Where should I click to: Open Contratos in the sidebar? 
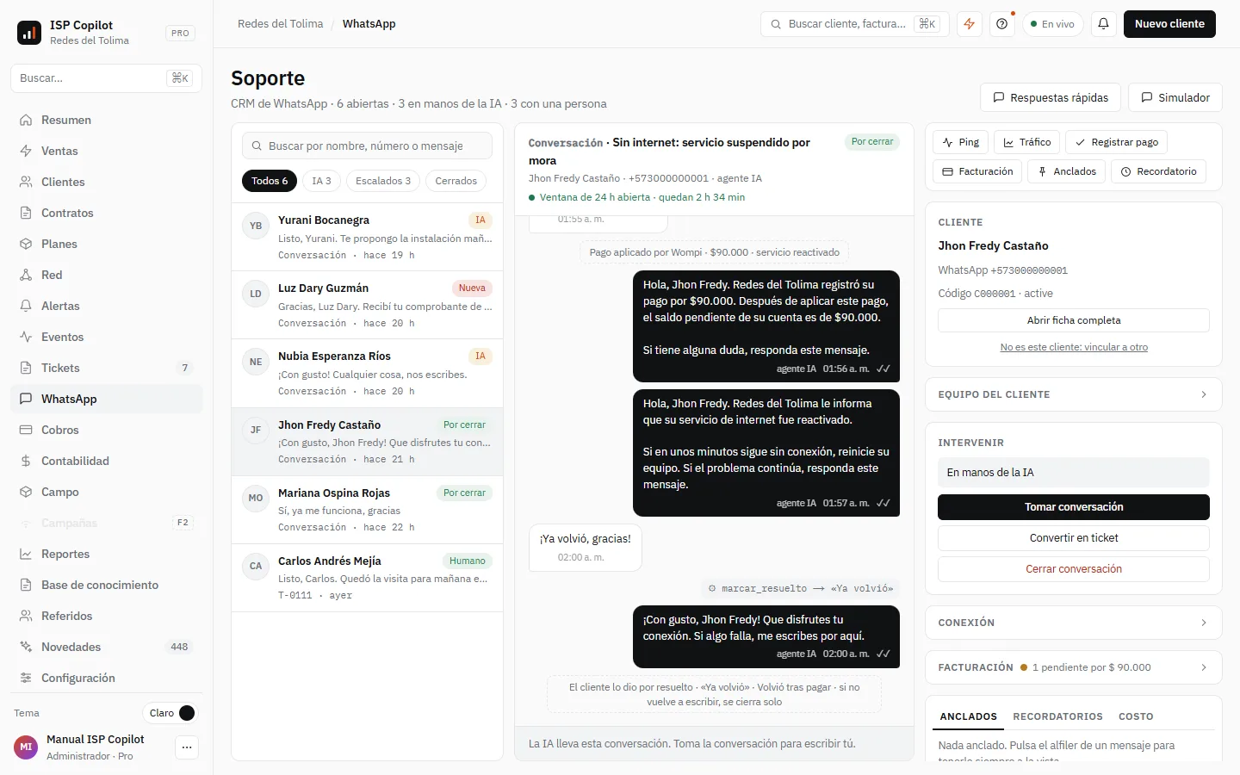(107, 213)
